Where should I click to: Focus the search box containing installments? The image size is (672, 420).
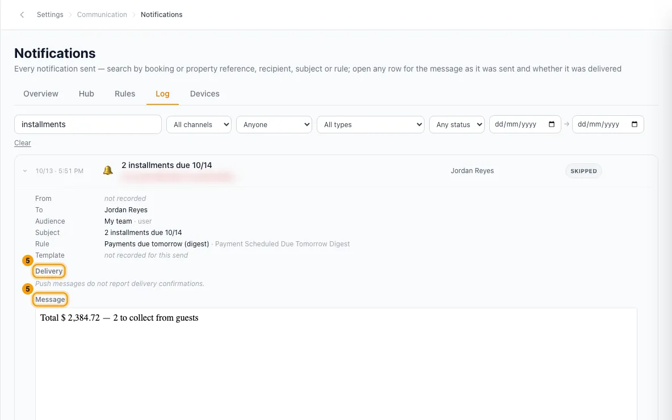[88, 124]
